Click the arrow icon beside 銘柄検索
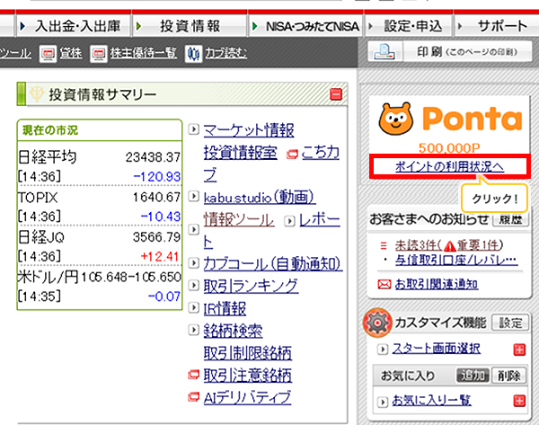The height and width of the screenshot is (425, 539). coord(194,330)
